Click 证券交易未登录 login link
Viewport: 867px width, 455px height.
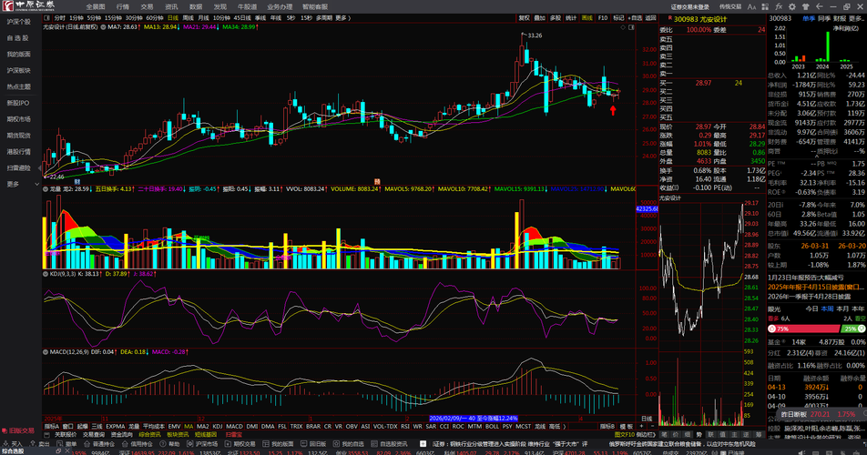(x=690, y=6)
